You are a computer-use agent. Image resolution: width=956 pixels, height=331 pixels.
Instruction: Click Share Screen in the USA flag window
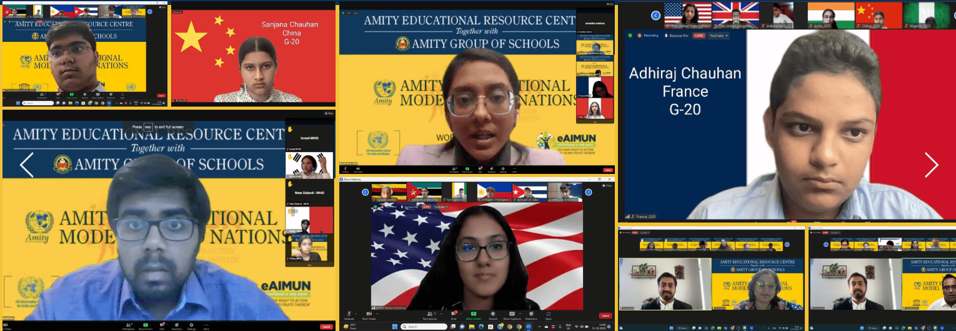474,316
